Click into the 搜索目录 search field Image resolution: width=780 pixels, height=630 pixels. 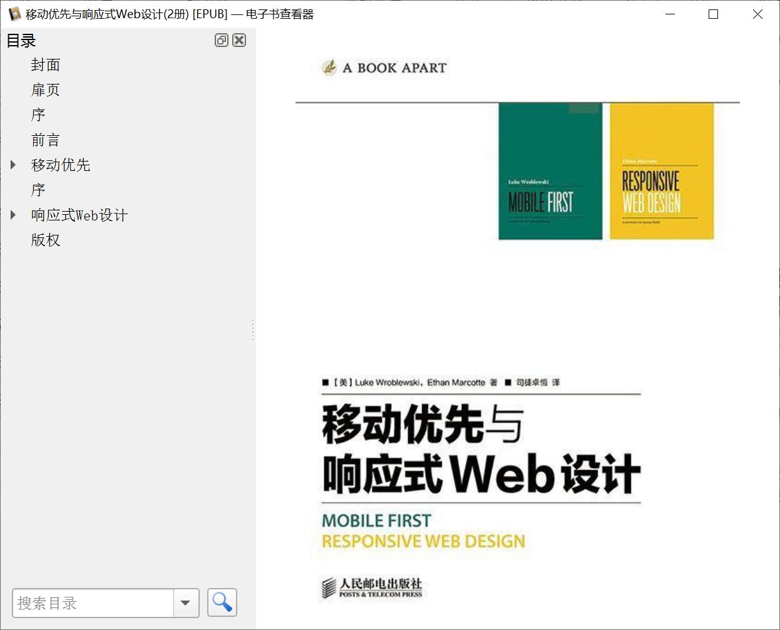[x=93, y=603]
